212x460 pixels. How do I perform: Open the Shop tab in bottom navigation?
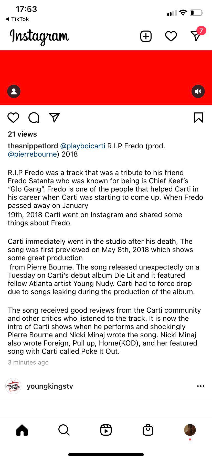pos(148,430)
